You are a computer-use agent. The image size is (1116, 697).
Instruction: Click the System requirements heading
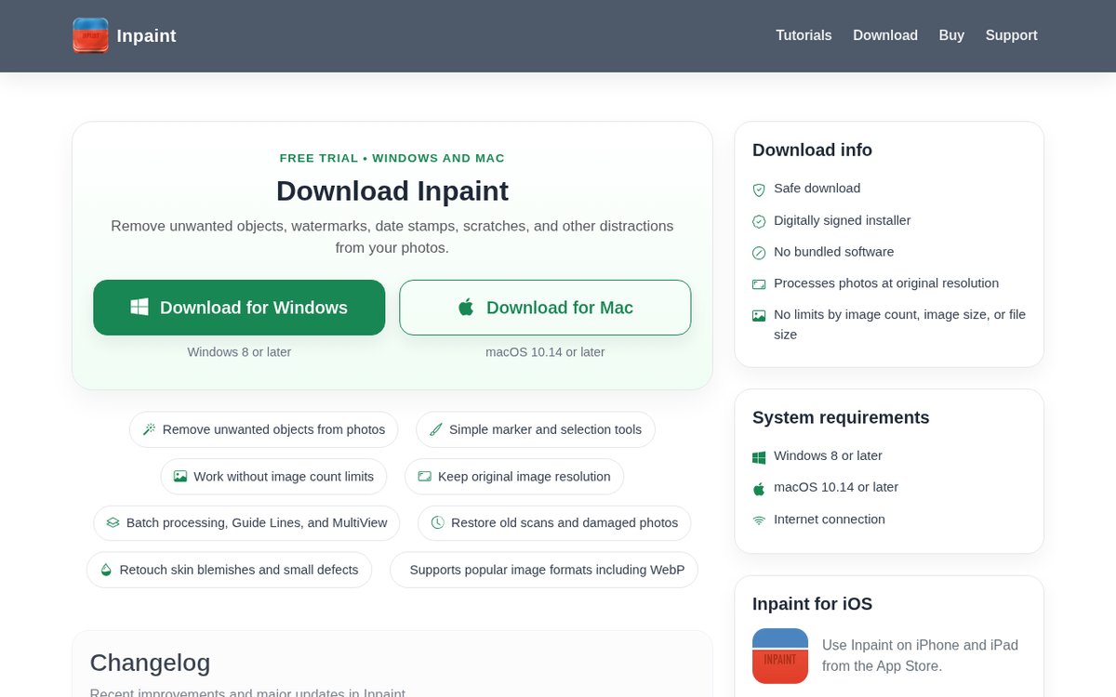pyautogui.click(x=841, y=418)
